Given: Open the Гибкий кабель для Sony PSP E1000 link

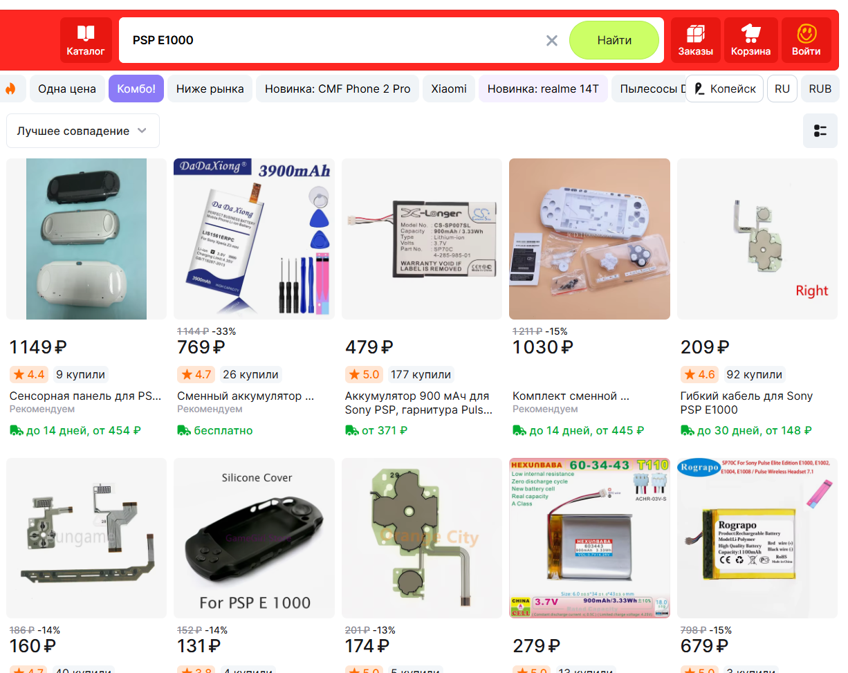Looking at the screenshot, I should 746,403.
